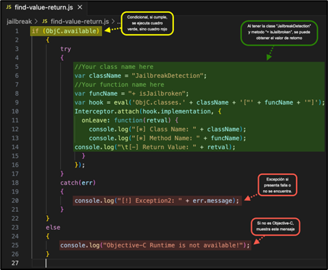Expand the chevron after find-value-return.js breadcrumb
This screenshot has height=270, width=328.
(x=113, y=21)
